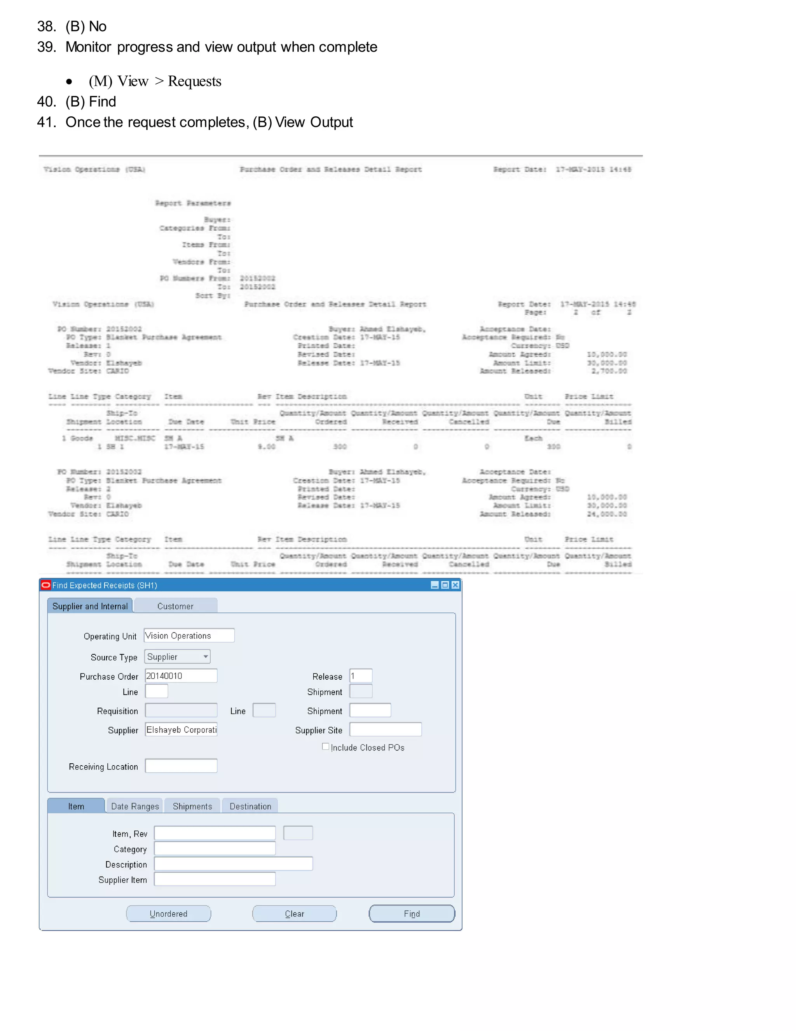
Task: Open the Date Ranges tab
Action: (135, 806)
